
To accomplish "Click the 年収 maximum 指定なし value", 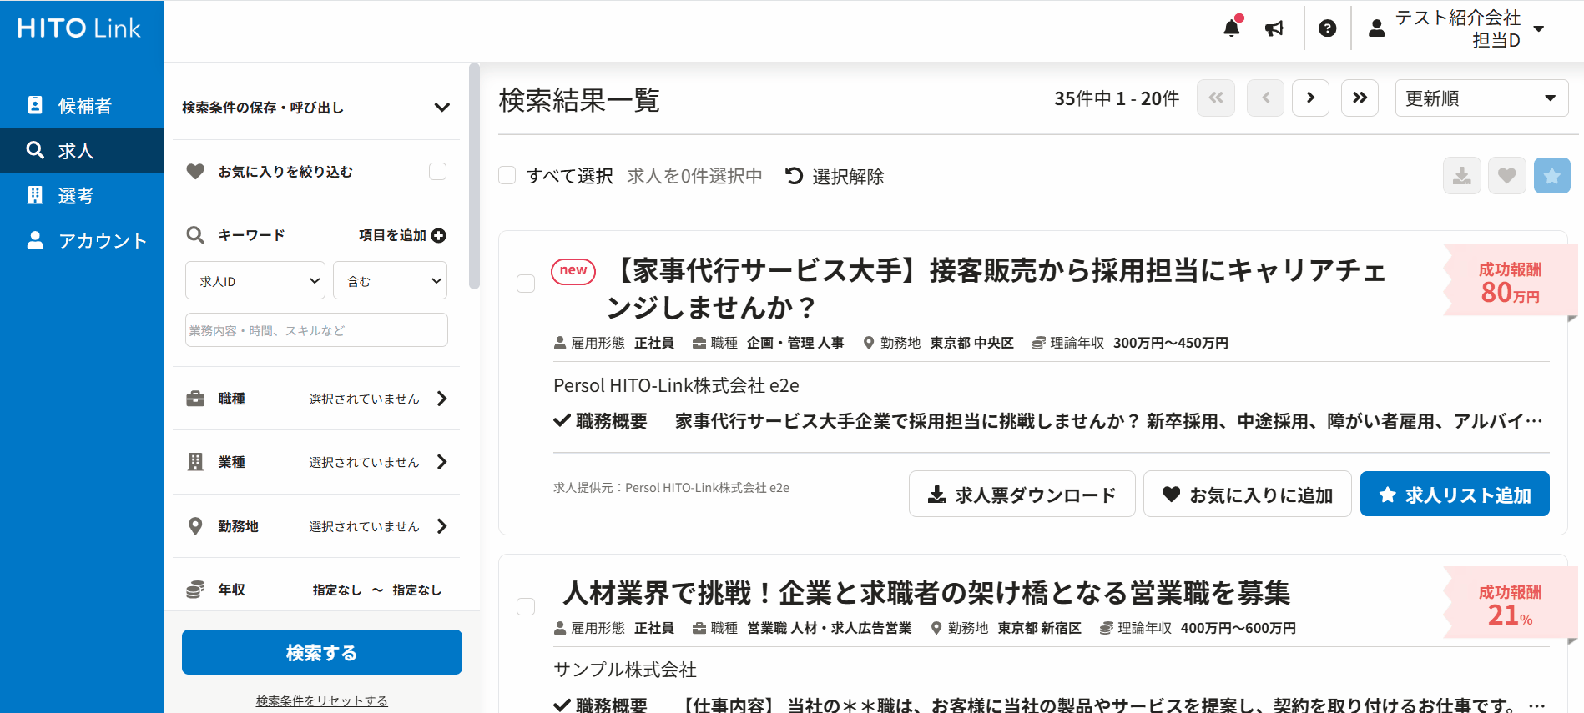I will pos(416,590).
